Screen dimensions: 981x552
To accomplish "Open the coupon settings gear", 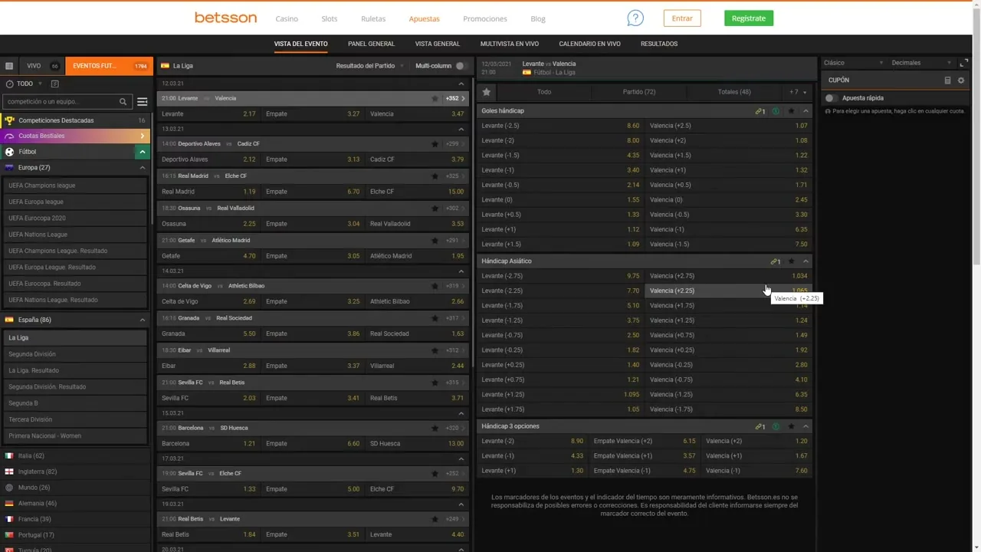I will pyautogui.click(x=961, y=80).
